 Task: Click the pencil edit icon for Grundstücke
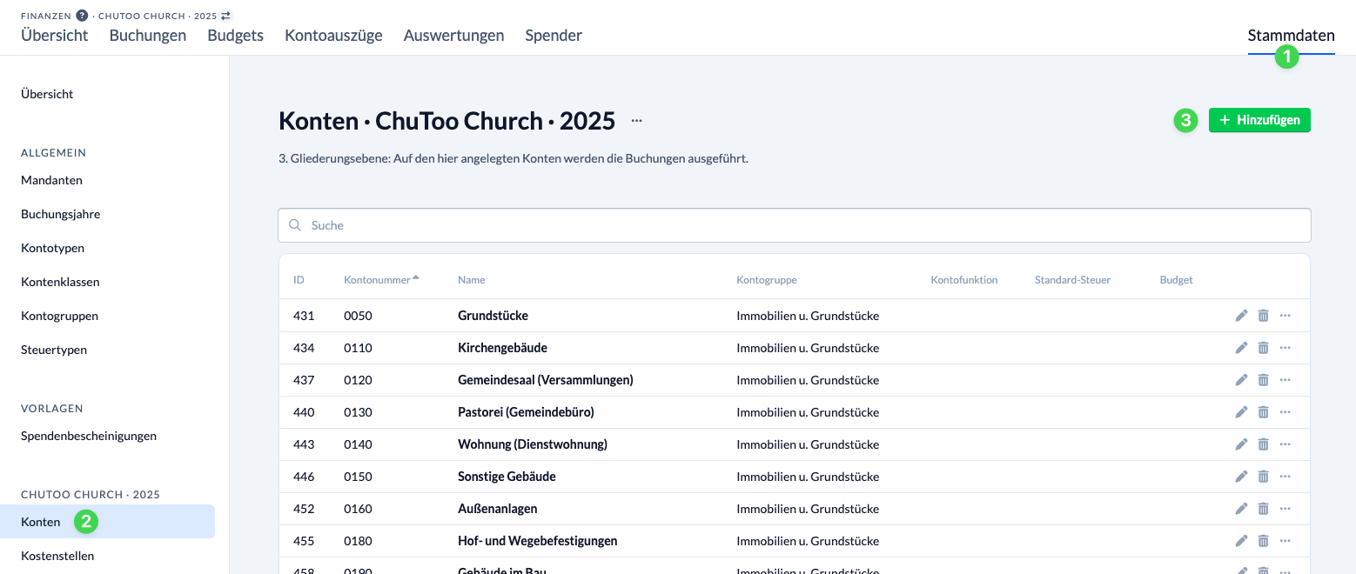pyautogui.click(x=1241, y=316)
